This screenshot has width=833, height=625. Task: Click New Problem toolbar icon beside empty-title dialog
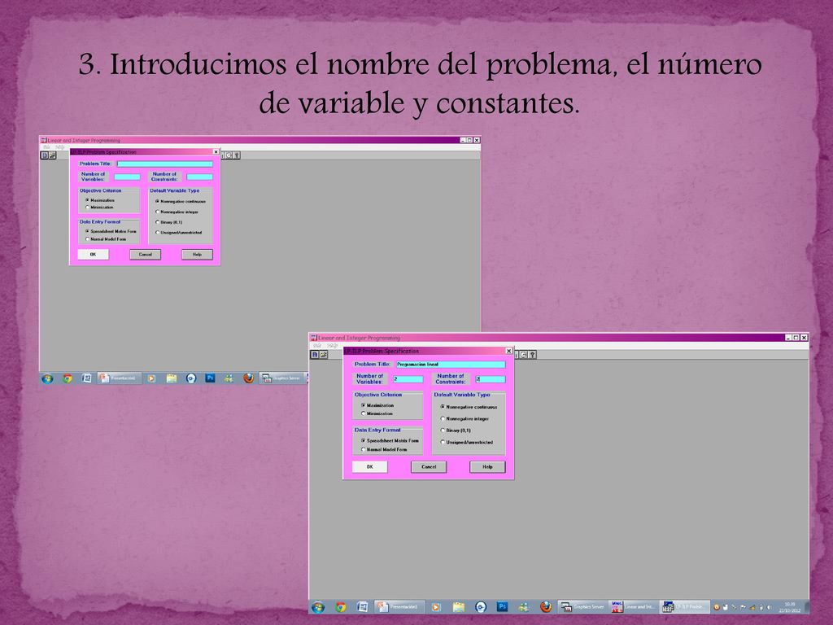click(45, 155)
